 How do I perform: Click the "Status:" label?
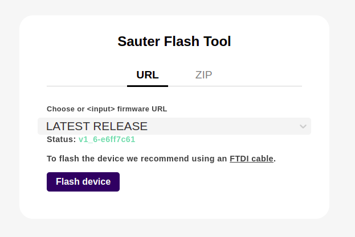coord(61,139)
